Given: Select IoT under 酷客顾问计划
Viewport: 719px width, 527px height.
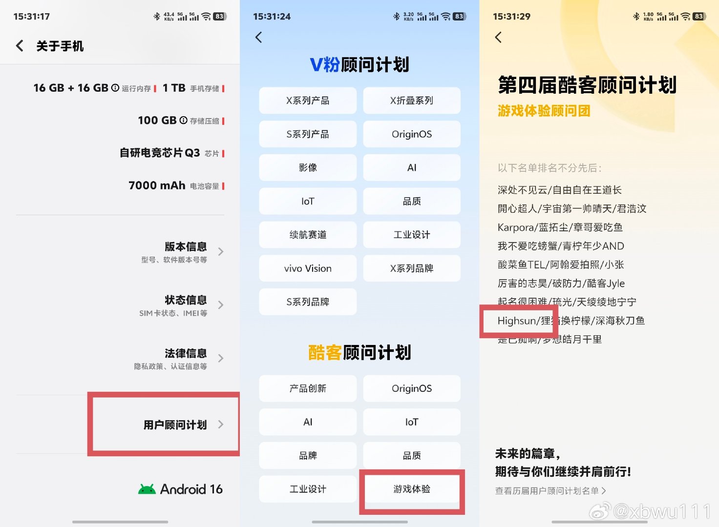Looking at the screenshot, I should (412, 422).
